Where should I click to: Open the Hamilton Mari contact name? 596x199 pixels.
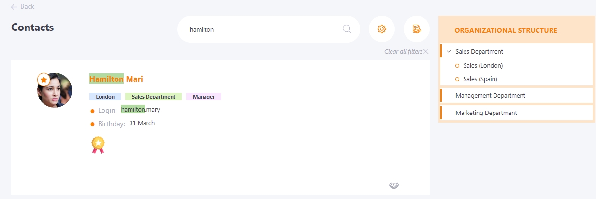tap(116, 79)
